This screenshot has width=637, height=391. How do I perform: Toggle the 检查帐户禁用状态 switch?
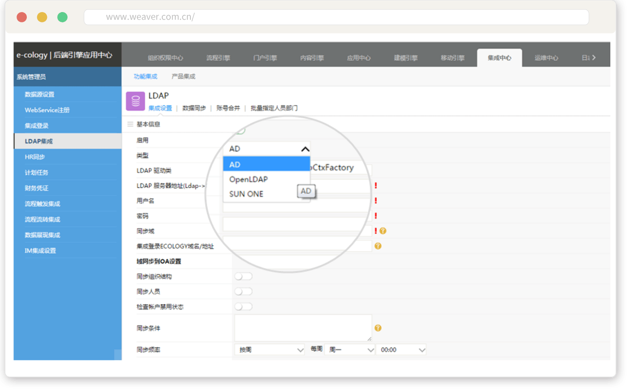(243, 307)
